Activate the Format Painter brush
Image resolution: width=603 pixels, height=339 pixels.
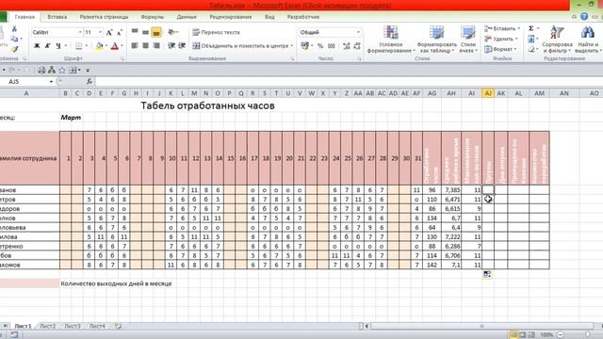14,49
